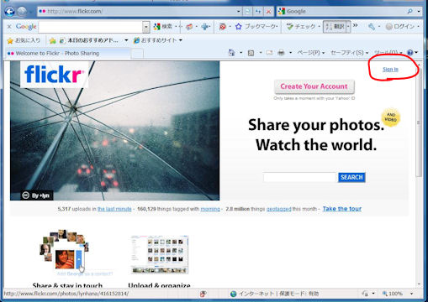The width and height of the screenshot is (428, 302).
Task: Open the ブックマーク bookmarks star button
Action: [x=256, y=27]
